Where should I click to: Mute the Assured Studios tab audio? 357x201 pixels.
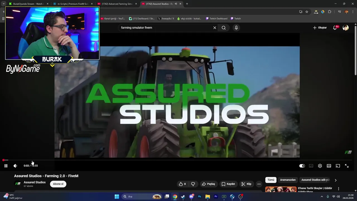click(176, 4)
